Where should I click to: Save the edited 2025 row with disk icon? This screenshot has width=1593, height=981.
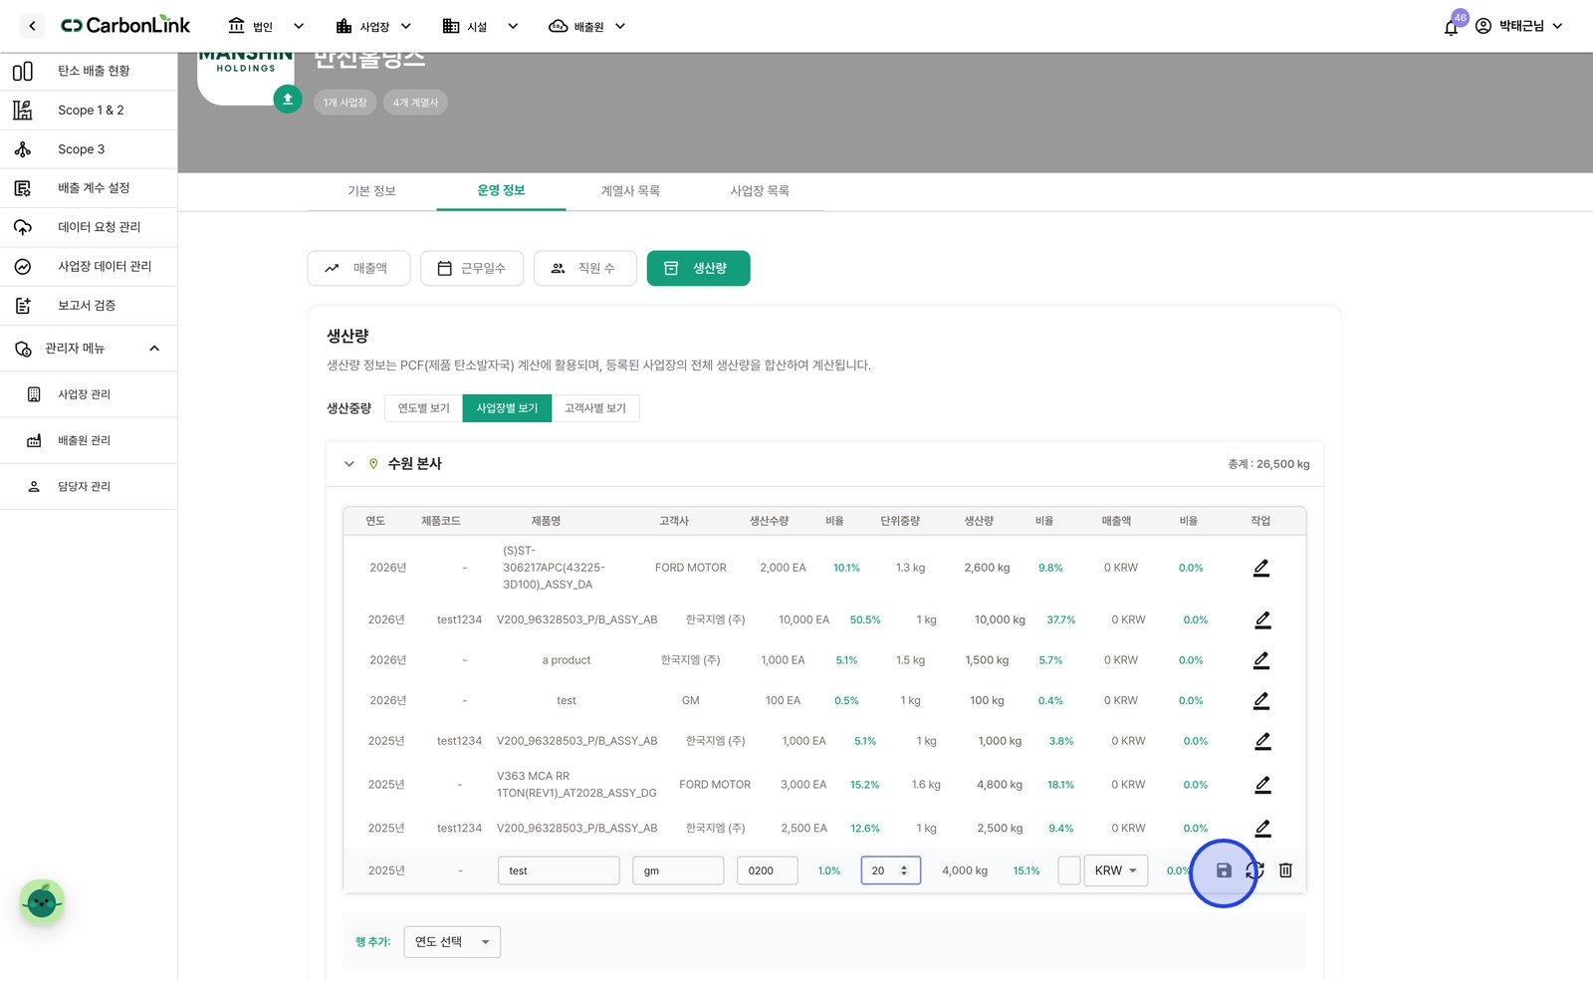coord(1224,870)
